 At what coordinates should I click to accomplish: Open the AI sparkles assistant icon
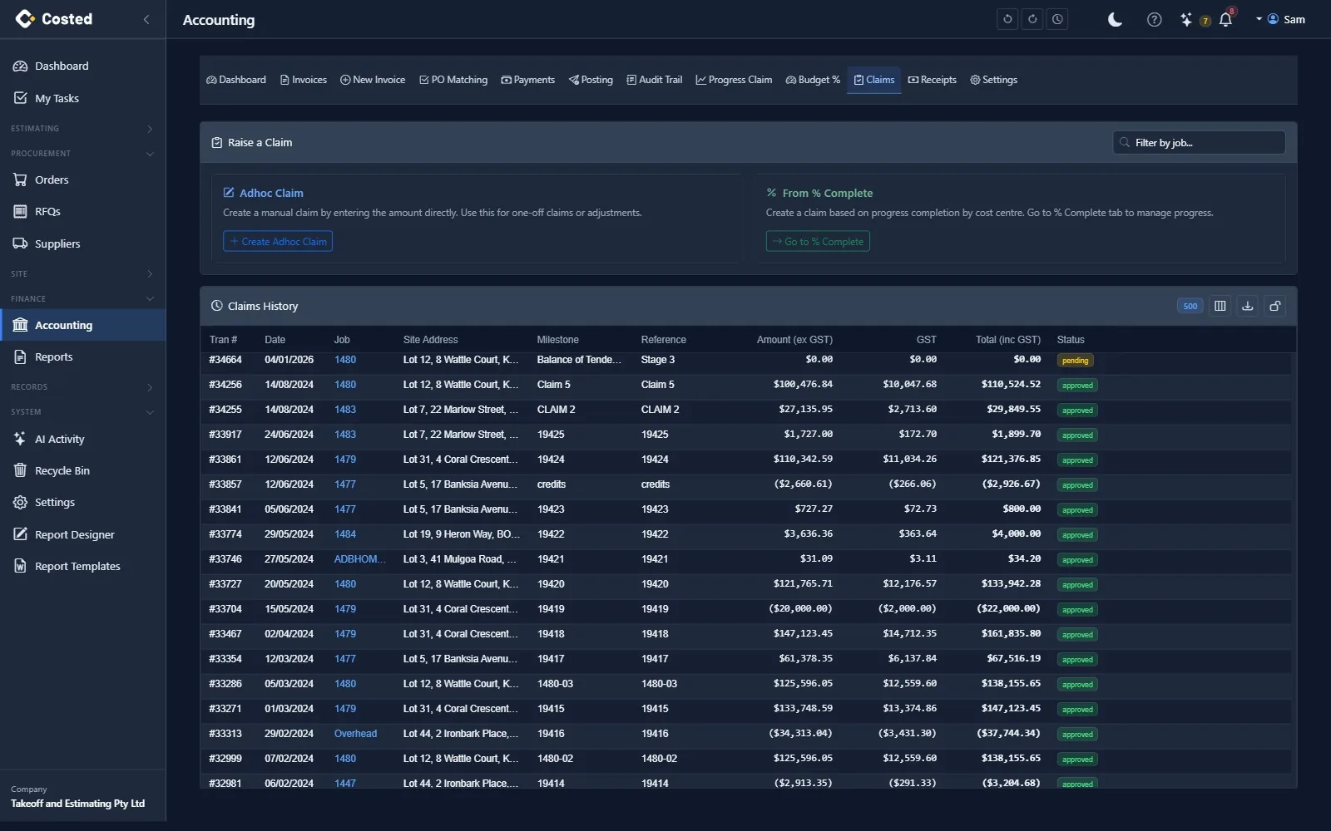(1187, 19)
